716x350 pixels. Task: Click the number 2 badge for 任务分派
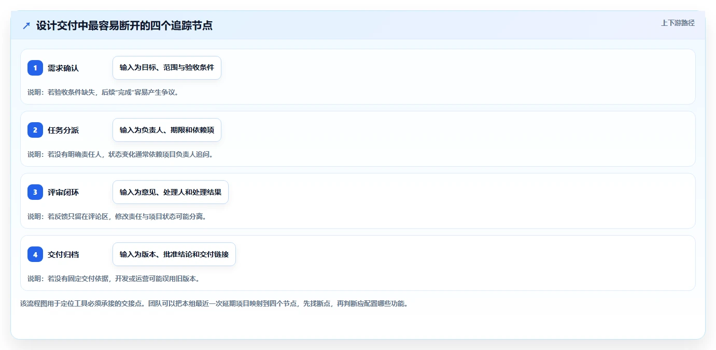35,130
